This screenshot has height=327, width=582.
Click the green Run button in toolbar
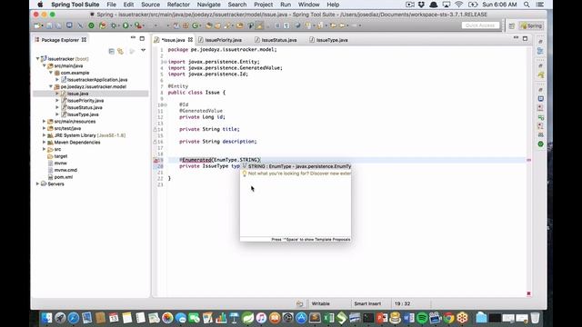click(x=125, y=25)
